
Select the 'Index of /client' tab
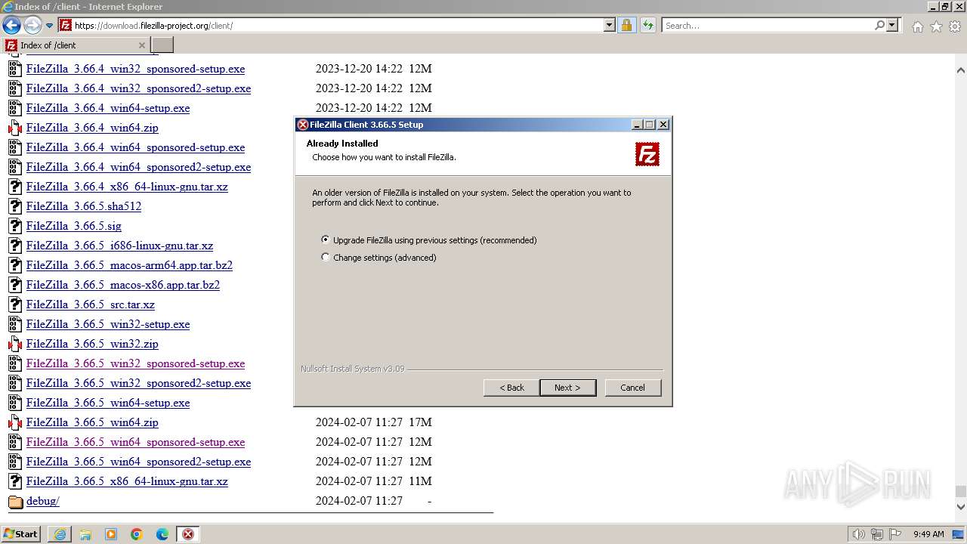pyautogui.click(x=76, y=45)
